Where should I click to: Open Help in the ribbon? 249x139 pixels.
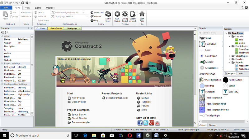click(x=95, y=20)
